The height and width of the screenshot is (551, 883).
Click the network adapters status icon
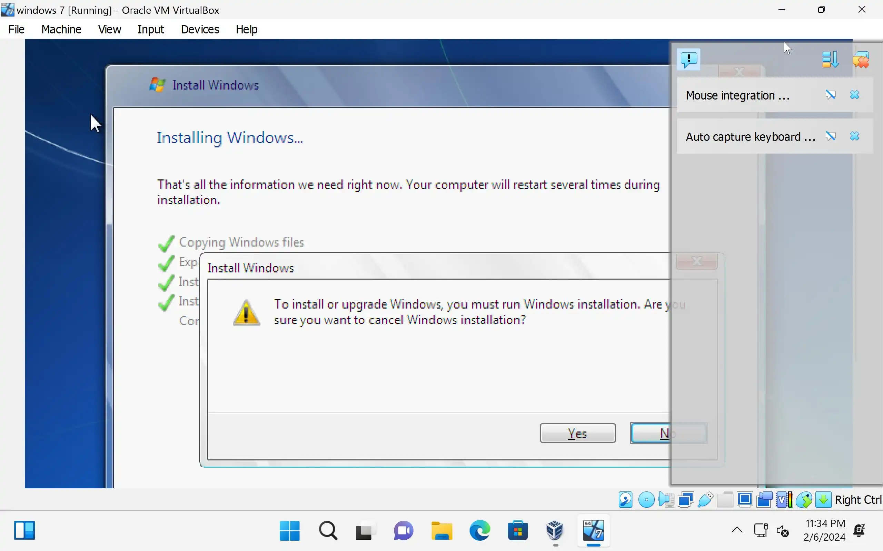(686, 500)
